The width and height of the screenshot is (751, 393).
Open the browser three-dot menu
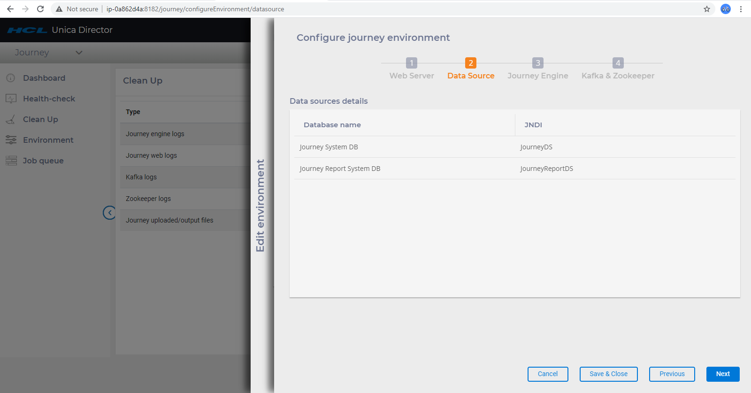click(x=741, y=9)
